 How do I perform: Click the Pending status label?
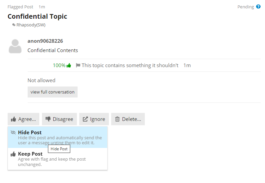point(246,7)
